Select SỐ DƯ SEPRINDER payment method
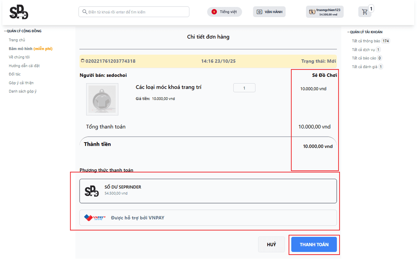417x265 pixels. click(x=208, y=191)
